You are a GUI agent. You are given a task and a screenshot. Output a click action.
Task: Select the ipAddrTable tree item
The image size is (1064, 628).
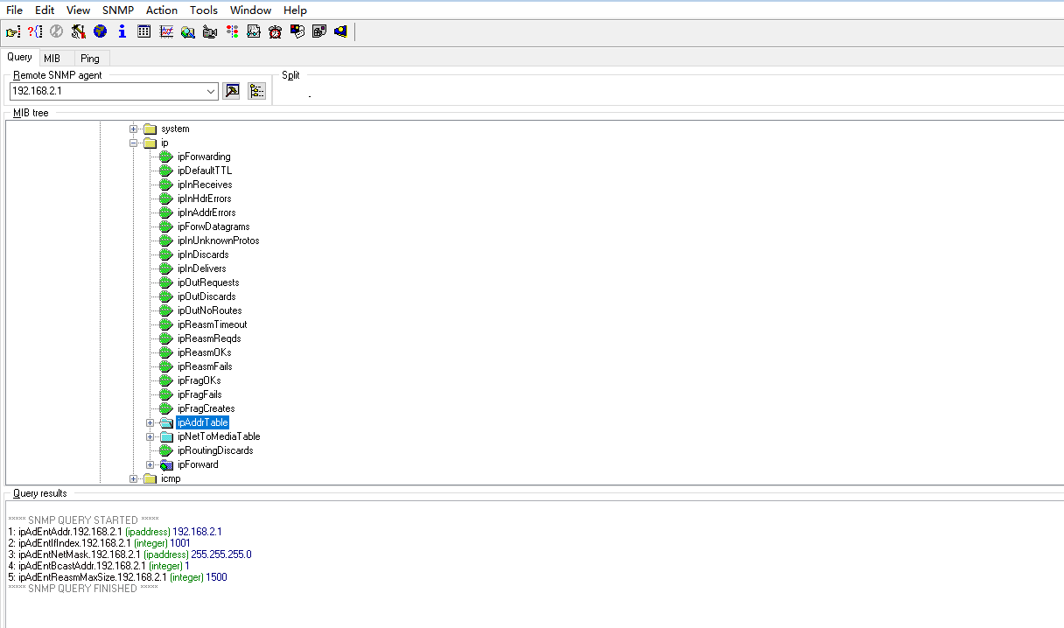202,422
